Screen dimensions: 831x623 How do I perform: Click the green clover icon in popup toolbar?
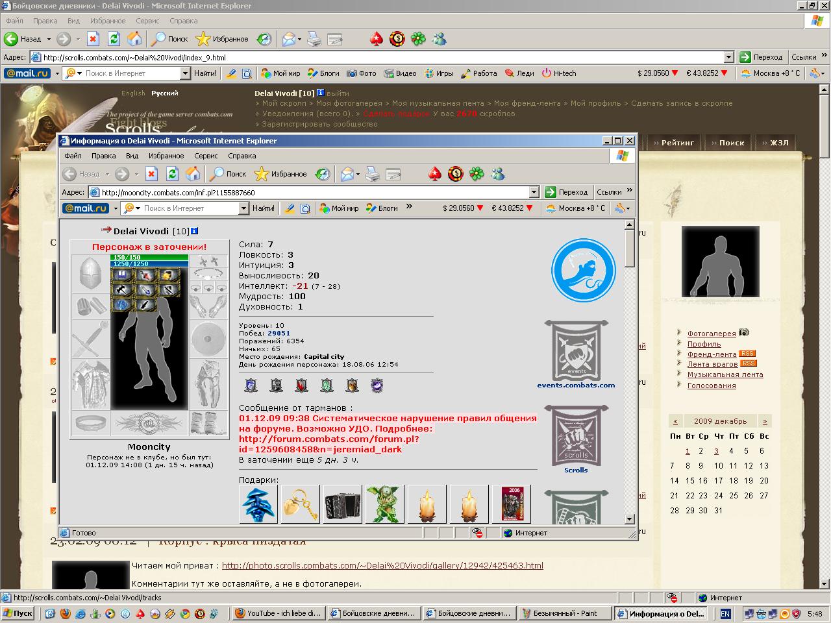coord(477,174)
